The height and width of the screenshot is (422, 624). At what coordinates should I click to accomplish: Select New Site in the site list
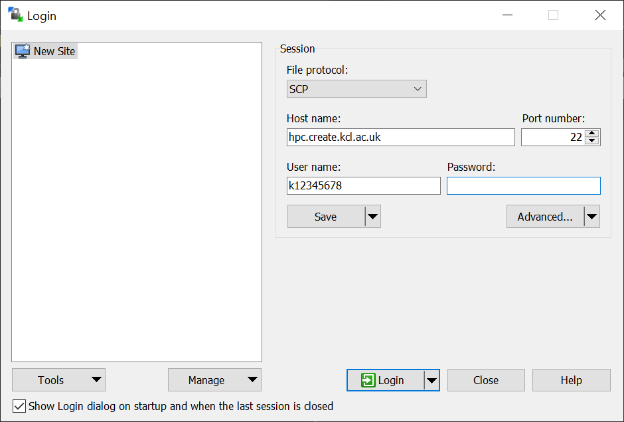point(45,51)
